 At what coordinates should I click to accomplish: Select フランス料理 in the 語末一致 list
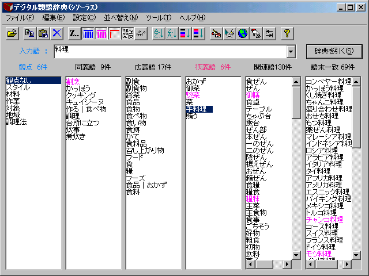(x=325, y=240)
